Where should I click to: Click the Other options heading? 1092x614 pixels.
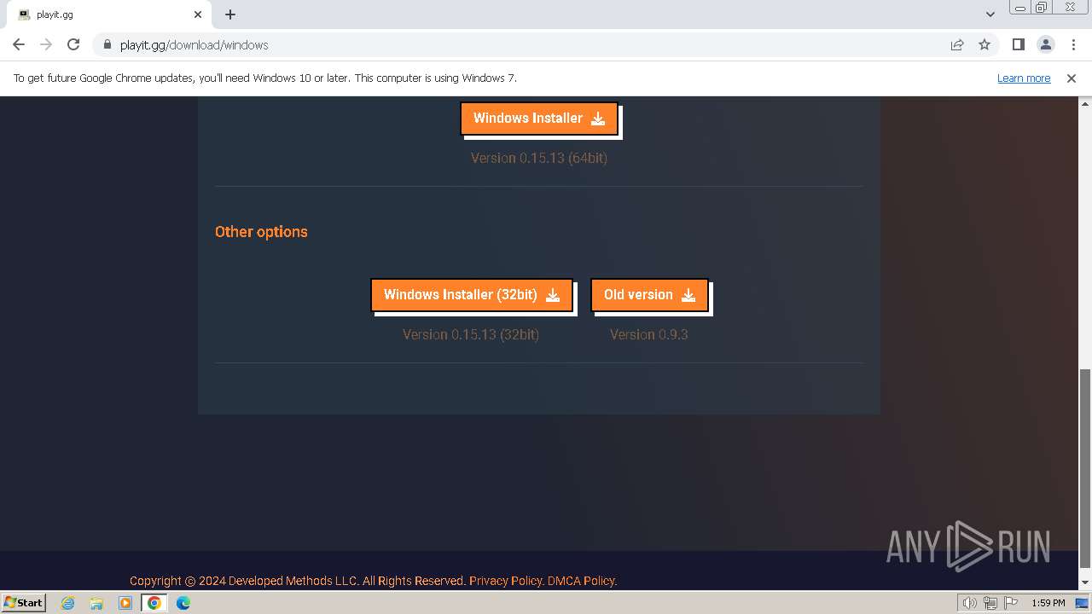coord(261,232)
